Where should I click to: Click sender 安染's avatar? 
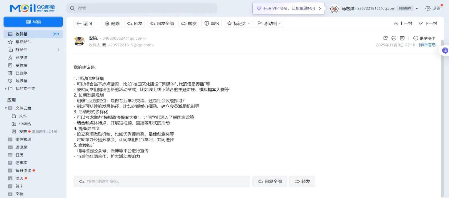79,41
